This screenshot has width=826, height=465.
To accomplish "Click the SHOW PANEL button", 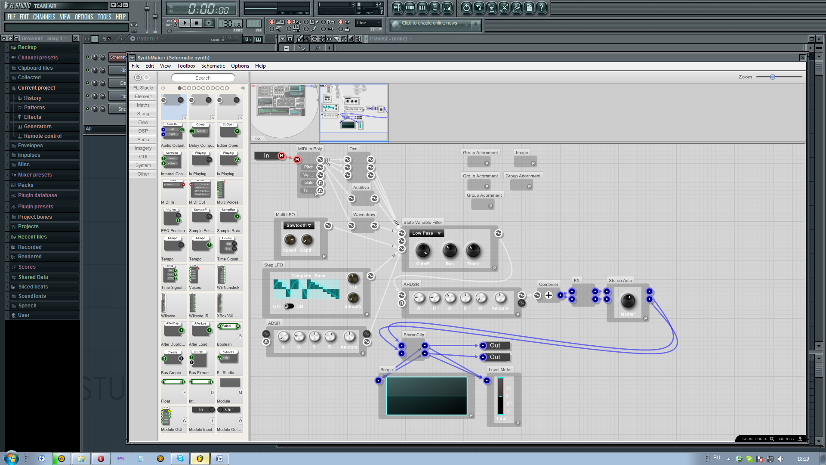I will [x=758, y=439].
